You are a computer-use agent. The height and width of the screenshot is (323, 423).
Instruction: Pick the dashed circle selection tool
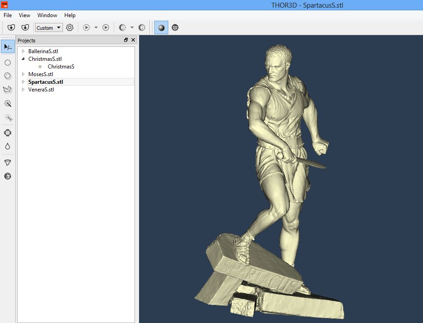coord(8,63)
